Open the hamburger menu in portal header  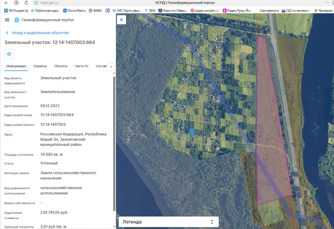[x=7, y=20]
